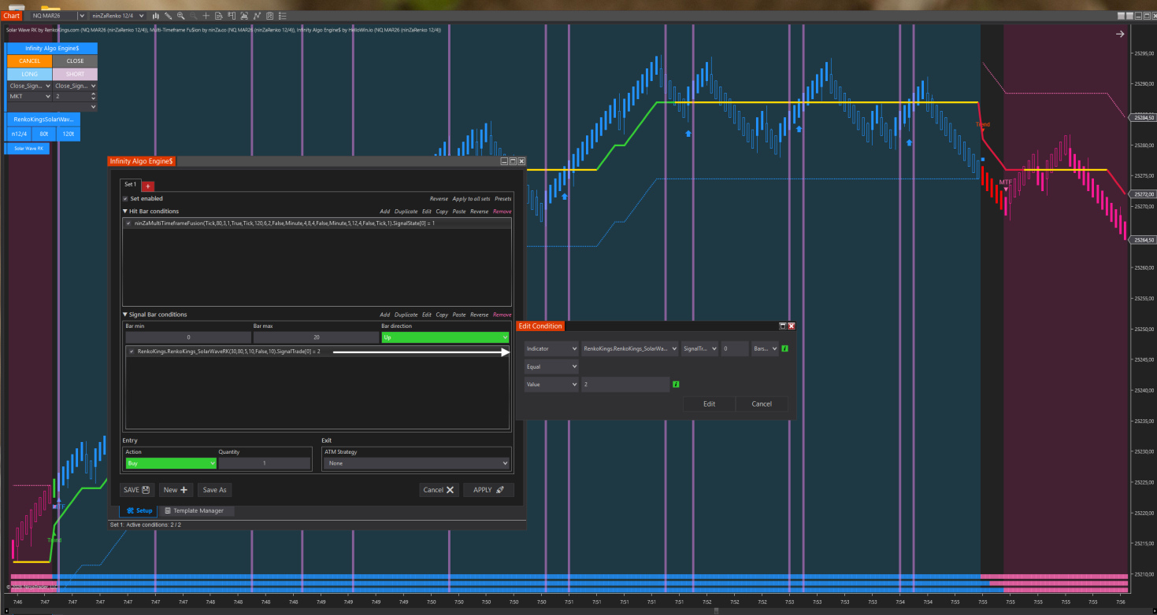Open the SignalTr... plot dropdown
Image resolution: width=1157 pixels, height=615 pixels.
coord(699,348)
